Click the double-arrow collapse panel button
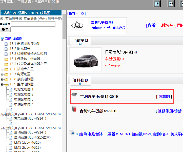The image size is (183, 152). 171,4
